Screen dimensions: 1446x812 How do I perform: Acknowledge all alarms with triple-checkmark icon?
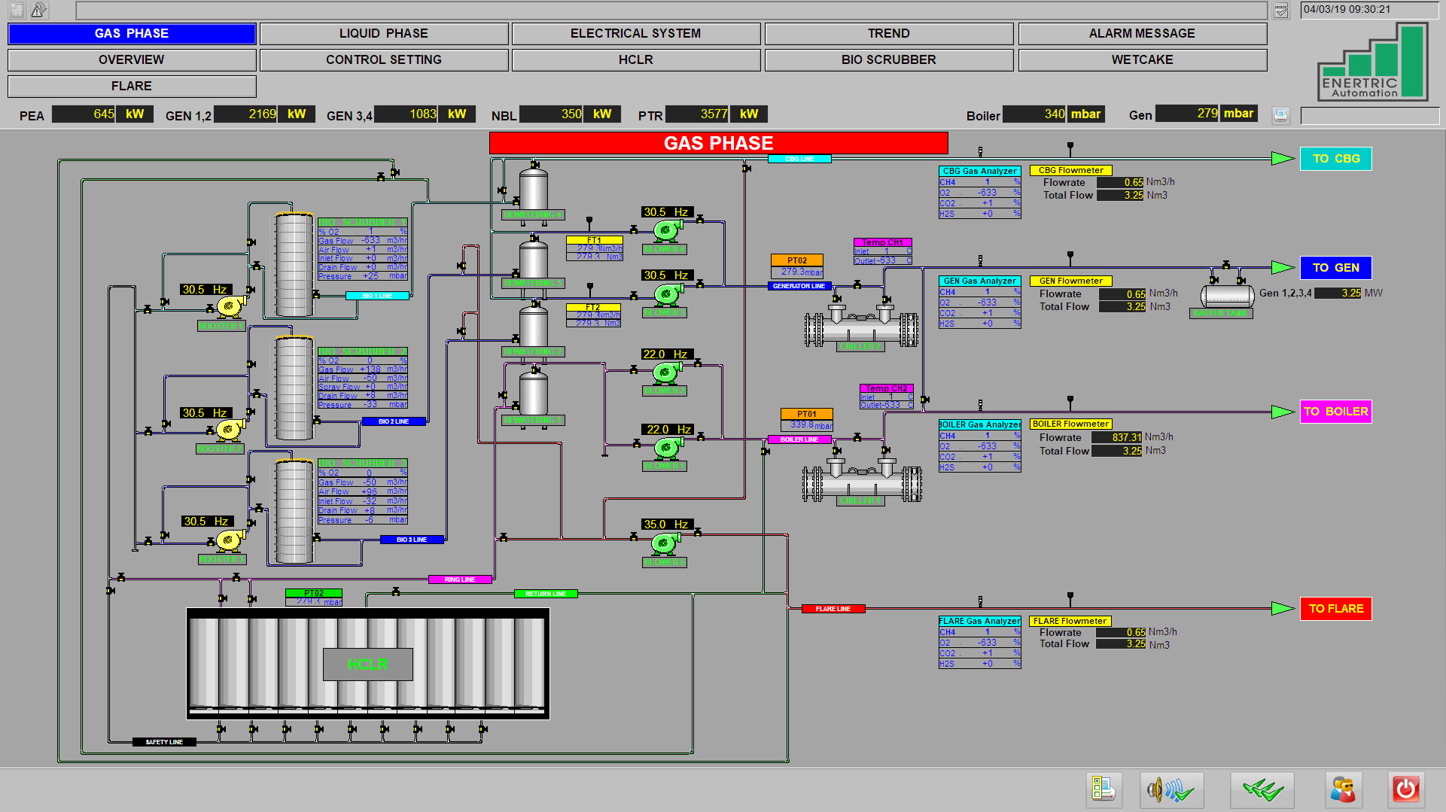(x=1262, y=789)
